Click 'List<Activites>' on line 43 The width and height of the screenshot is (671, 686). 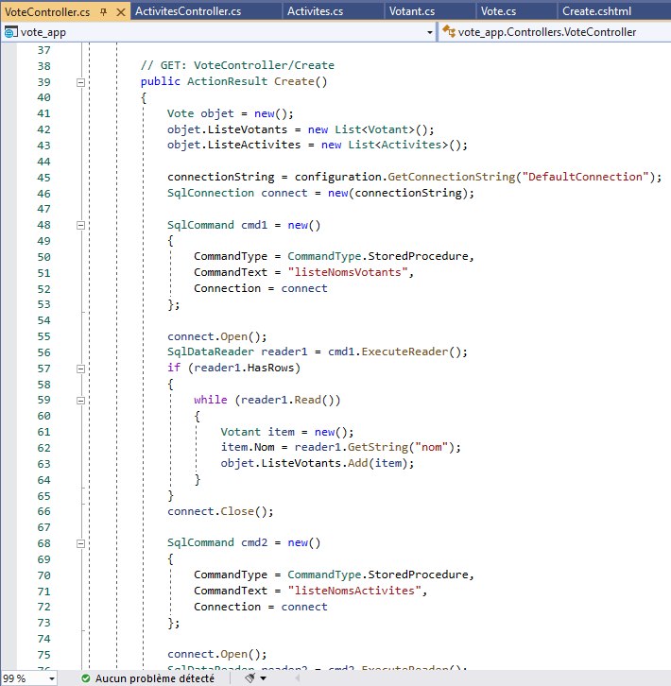(398, 145)
